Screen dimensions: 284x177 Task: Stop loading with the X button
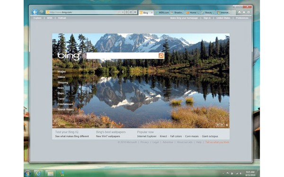(x=135, y=12)
